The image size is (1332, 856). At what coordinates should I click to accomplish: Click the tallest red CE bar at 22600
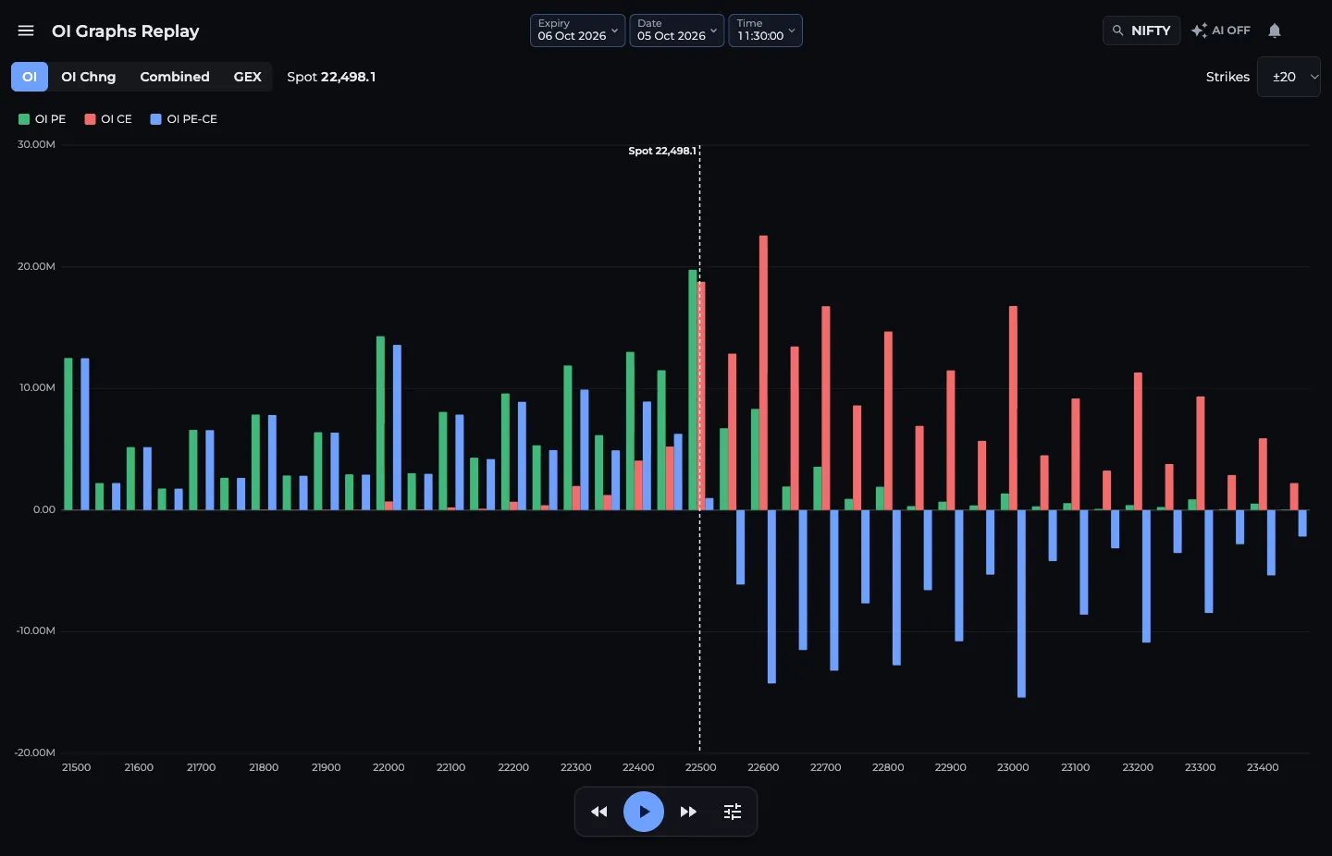[763, 373]
